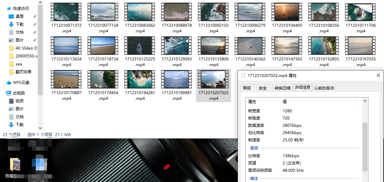Viewport: 384px width, 182px height.
Task: Click the 音频采样频率 value 48.000 kHz
Action: click(293, 170)
